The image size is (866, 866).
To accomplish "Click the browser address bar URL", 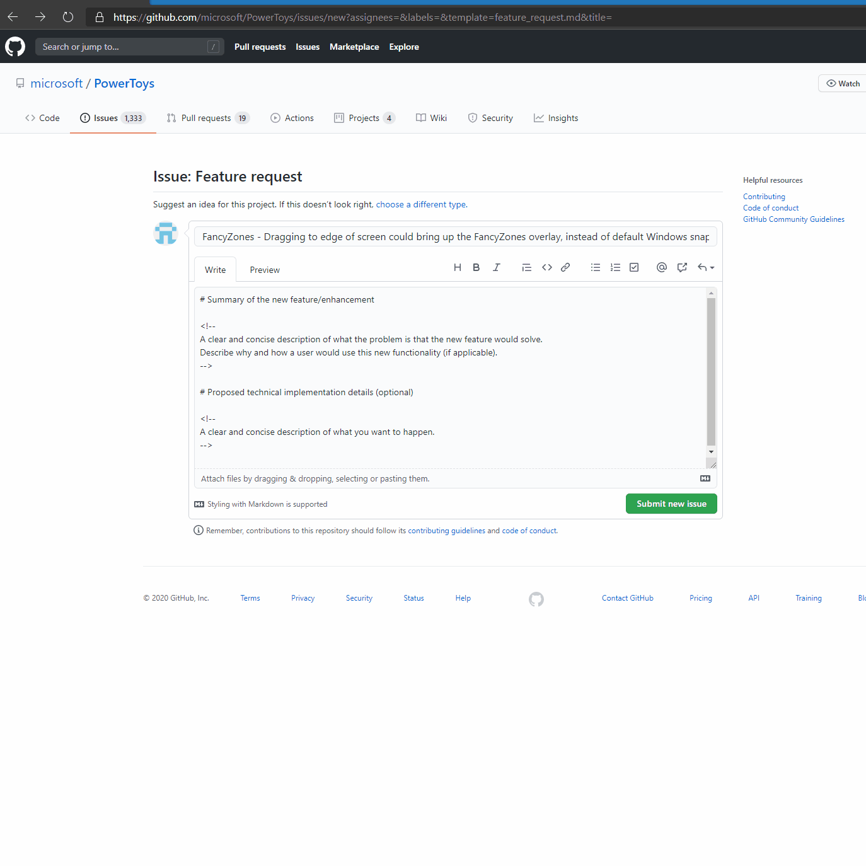I will coord(362,17).
